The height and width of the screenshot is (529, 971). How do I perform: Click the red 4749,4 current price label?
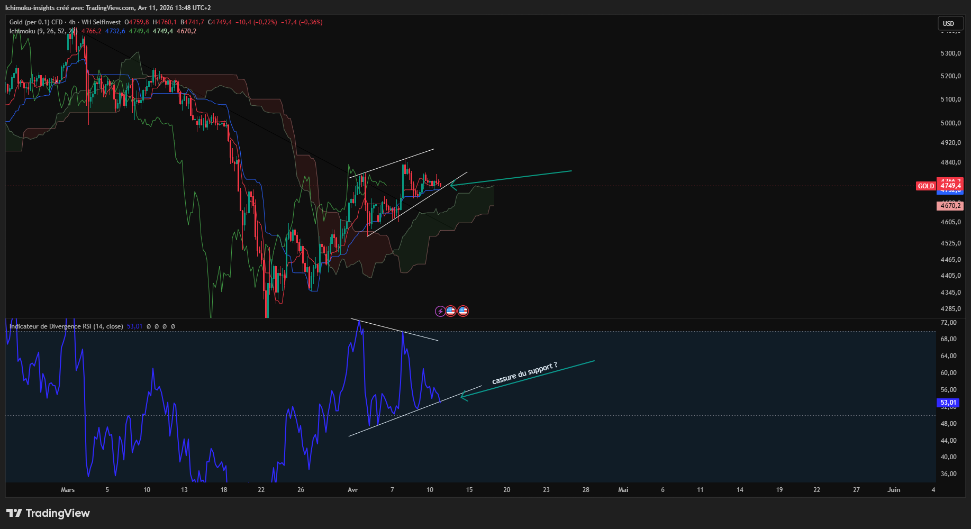pos(950,186)
